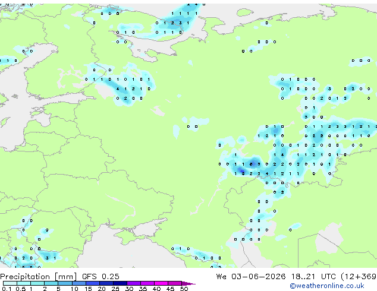Pick the 25–30 mm dark blue swatch
The width and height of the screenshot is (377, 291).
click(120, 283)
